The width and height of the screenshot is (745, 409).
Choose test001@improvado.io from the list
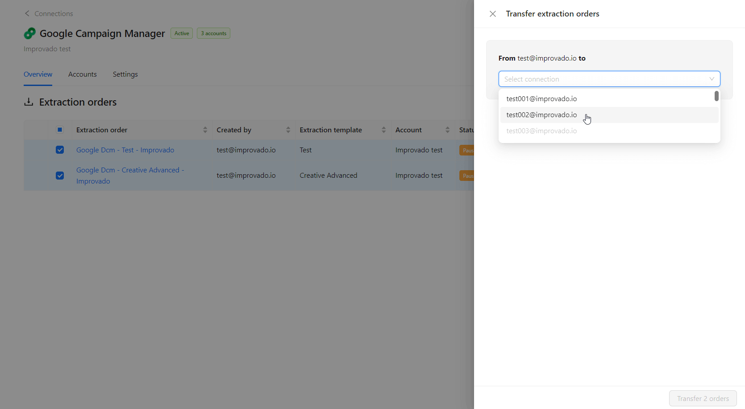609,99
